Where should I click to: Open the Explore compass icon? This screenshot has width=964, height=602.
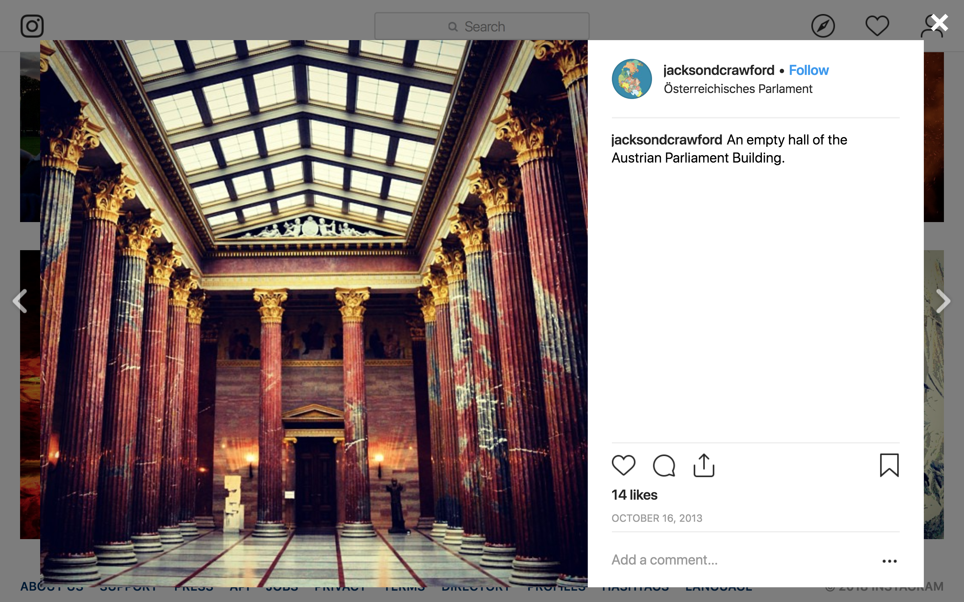[x=823, y=26]
